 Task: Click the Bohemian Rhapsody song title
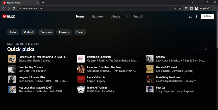pyautogui.click(x=99, y=57)
